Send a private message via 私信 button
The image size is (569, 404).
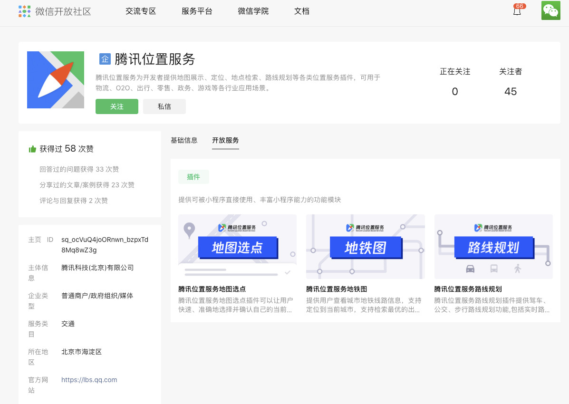click(164, 106)
